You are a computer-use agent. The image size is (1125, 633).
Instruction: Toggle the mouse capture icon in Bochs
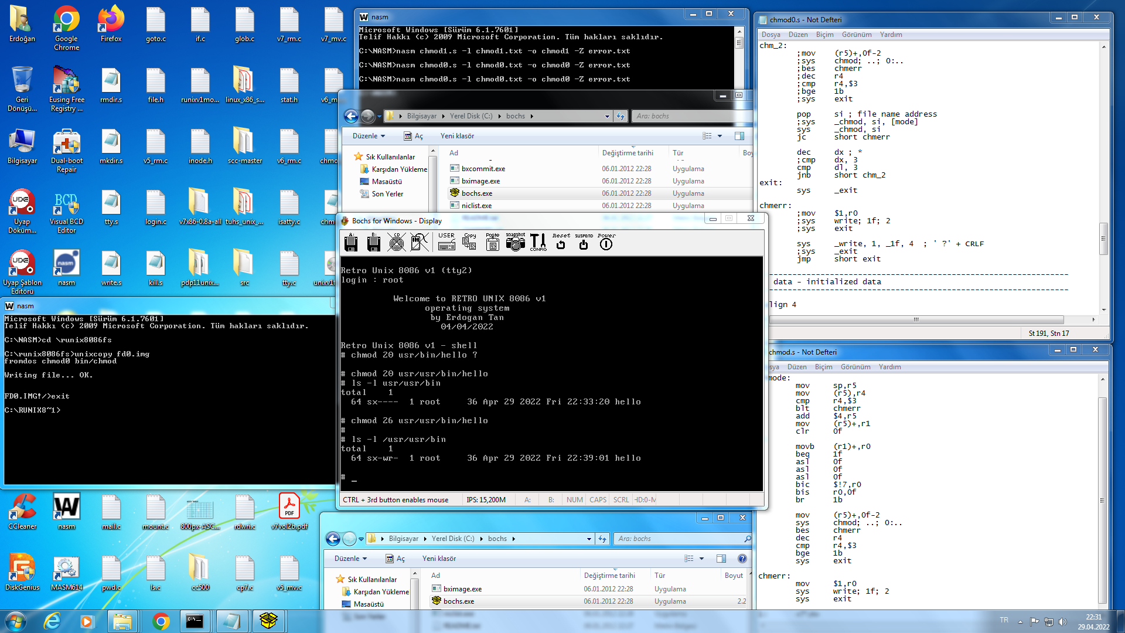(x=420, y=242)
